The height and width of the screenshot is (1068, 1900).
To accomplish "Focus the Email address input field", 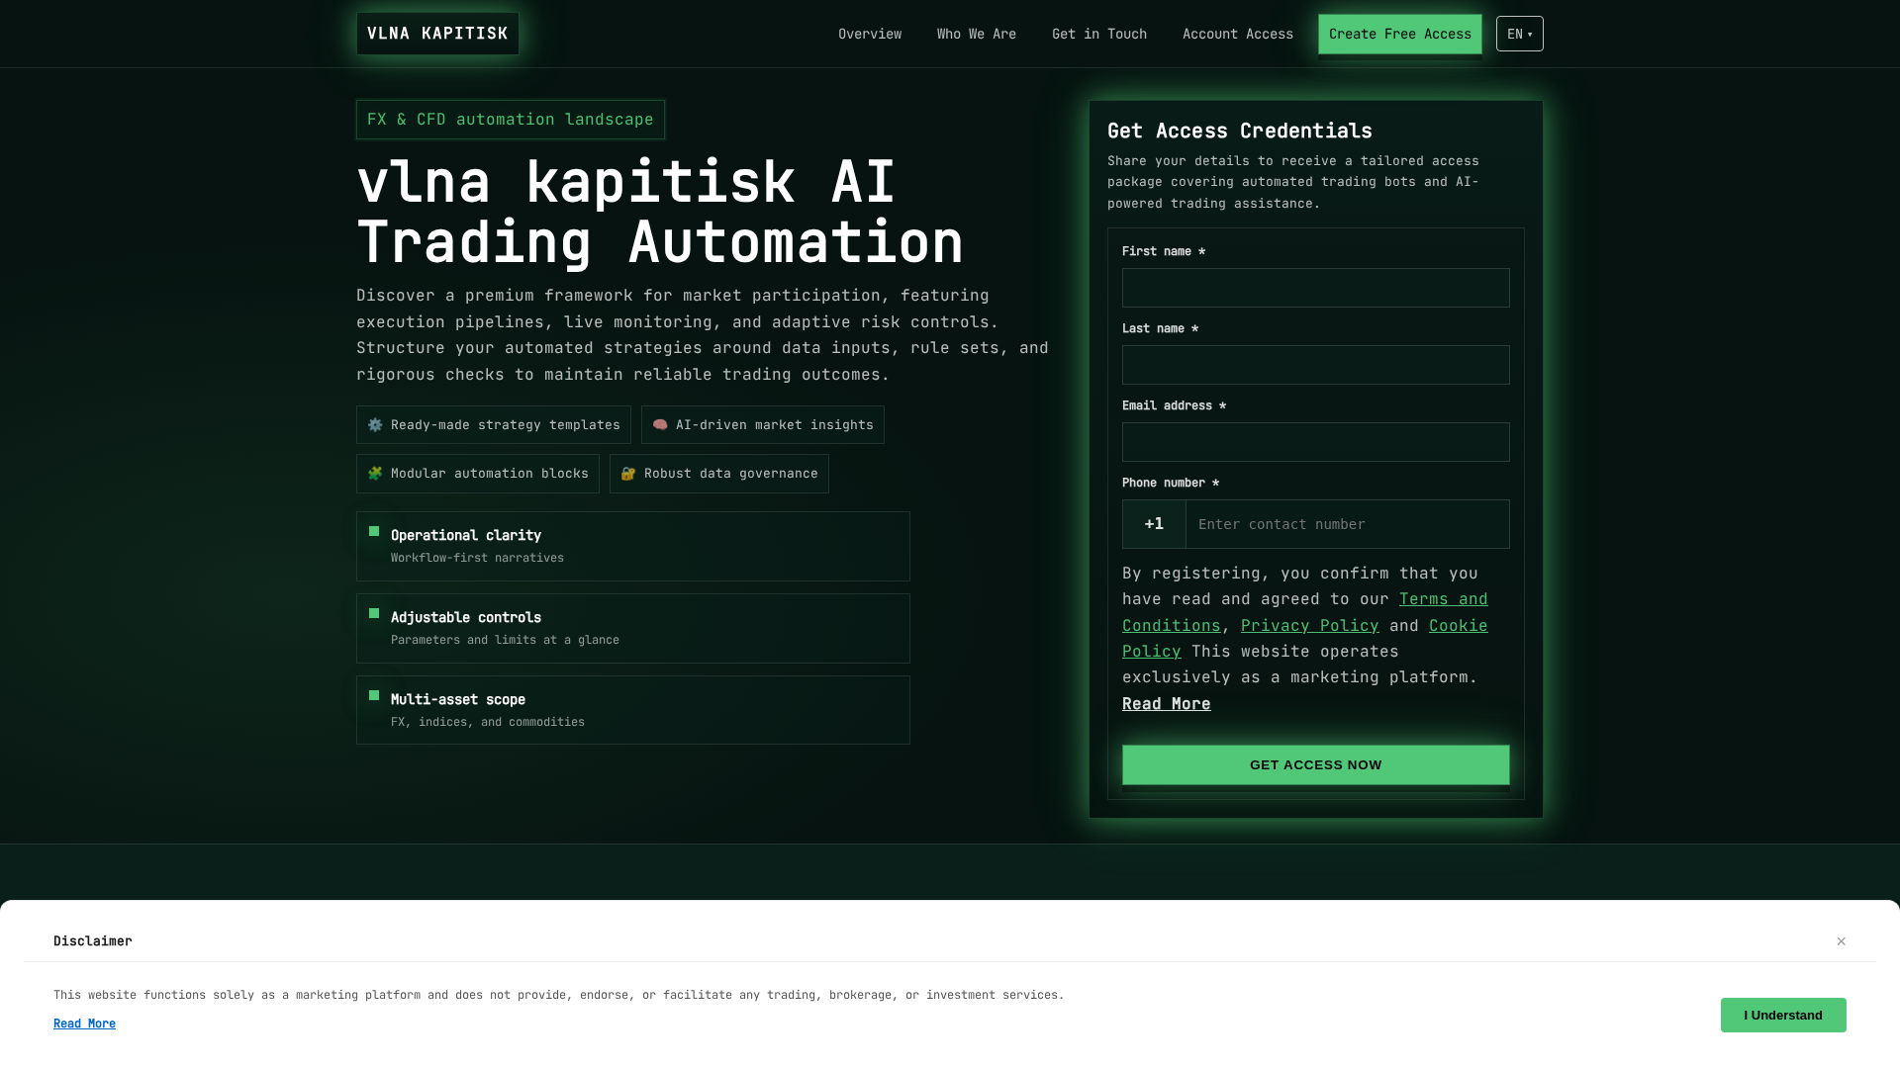I will point(1316,442).
